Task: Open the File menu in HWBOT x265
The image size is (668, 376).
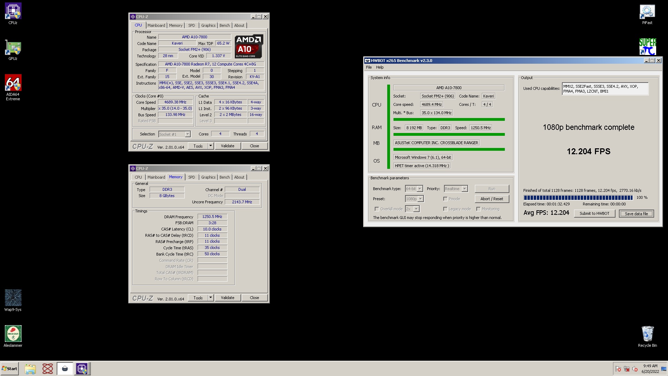Action: (x=369, y=68)
